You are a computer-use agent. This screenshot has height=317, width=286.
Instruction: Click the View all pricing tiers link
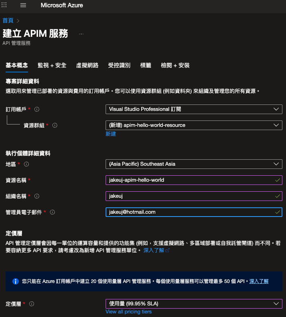(128, 312)
